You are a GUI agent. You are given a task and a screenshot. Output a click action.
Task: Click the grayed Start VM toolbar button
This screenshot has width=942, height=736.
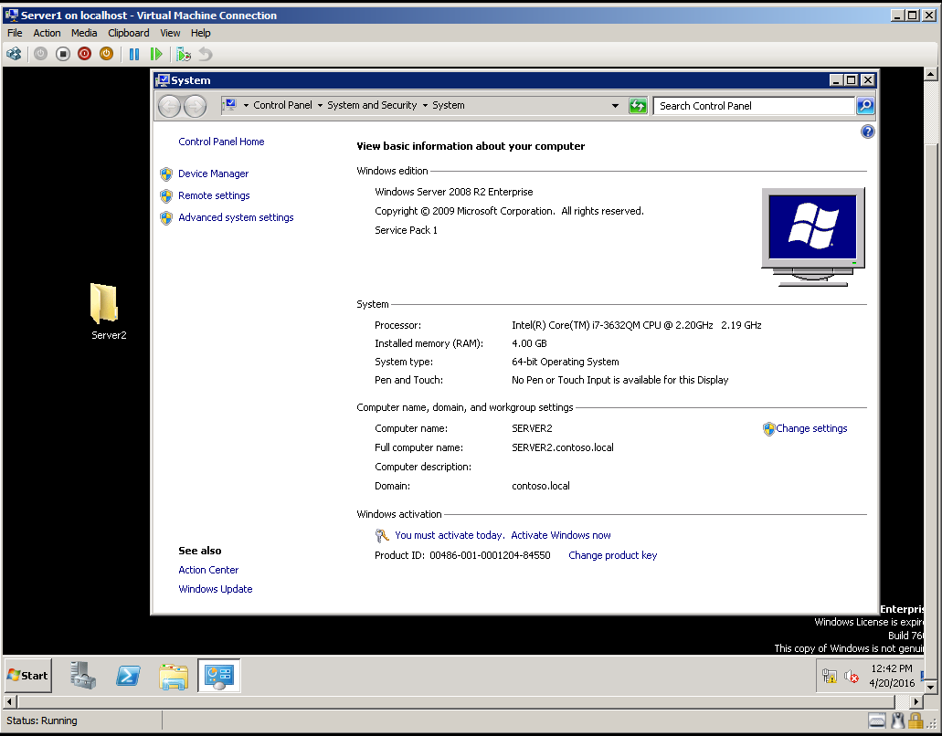point(40,54)
